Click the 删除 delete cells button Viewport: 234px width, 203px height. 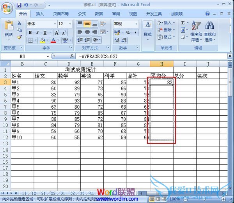[166, 30]
